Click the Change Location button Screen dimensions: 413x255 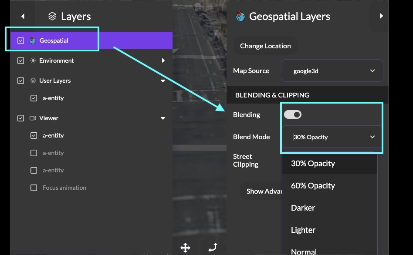pos(265,46)
